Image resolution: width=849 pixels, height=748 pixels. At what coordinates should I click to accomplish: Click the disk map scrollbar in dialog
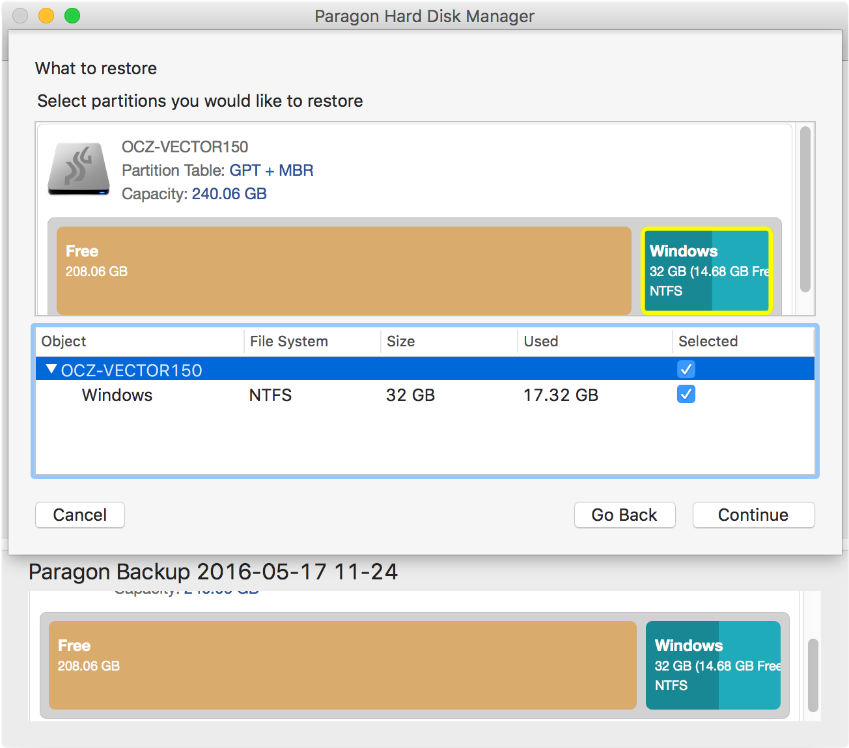coord(805,210)
